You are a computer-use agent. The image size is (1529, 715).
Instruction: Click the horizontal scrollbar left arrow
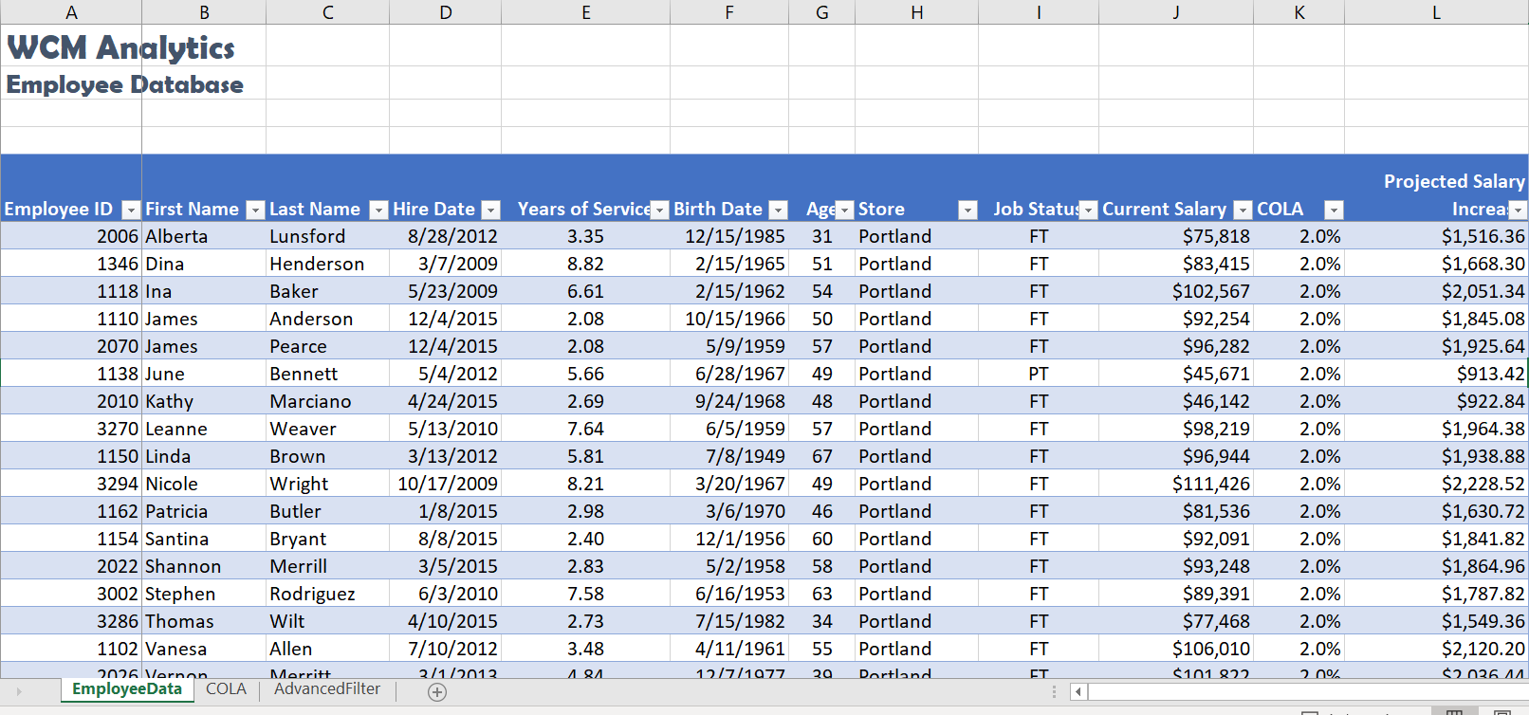1078,691
